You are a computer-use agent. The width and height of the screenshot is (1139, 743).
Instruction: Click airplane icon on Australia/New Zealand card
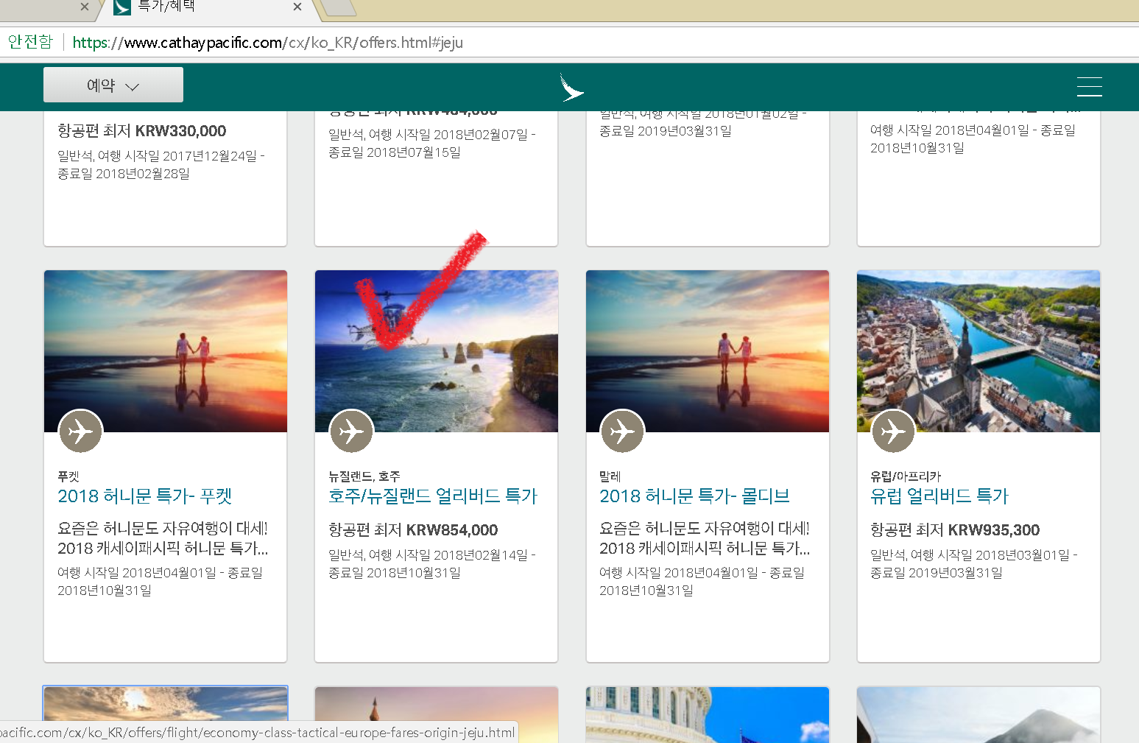pyautogui.click(x=351, y=432)
